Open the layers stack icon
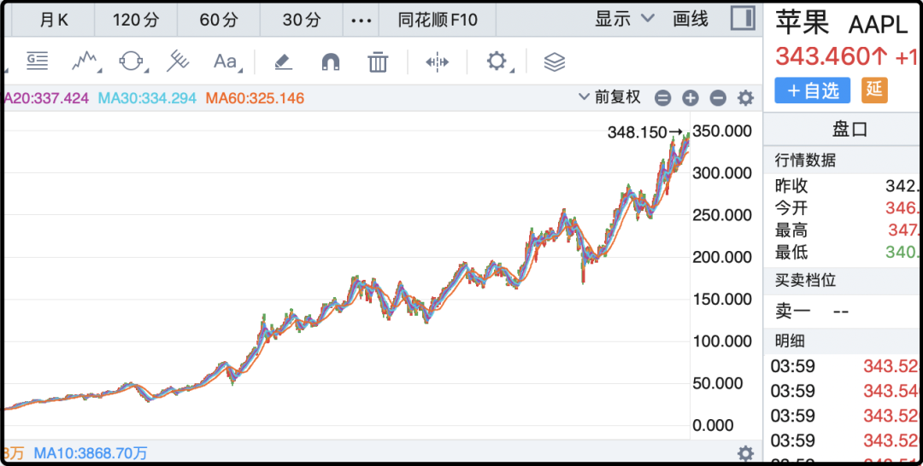The image size is (923, 466). tap(554, 61)
